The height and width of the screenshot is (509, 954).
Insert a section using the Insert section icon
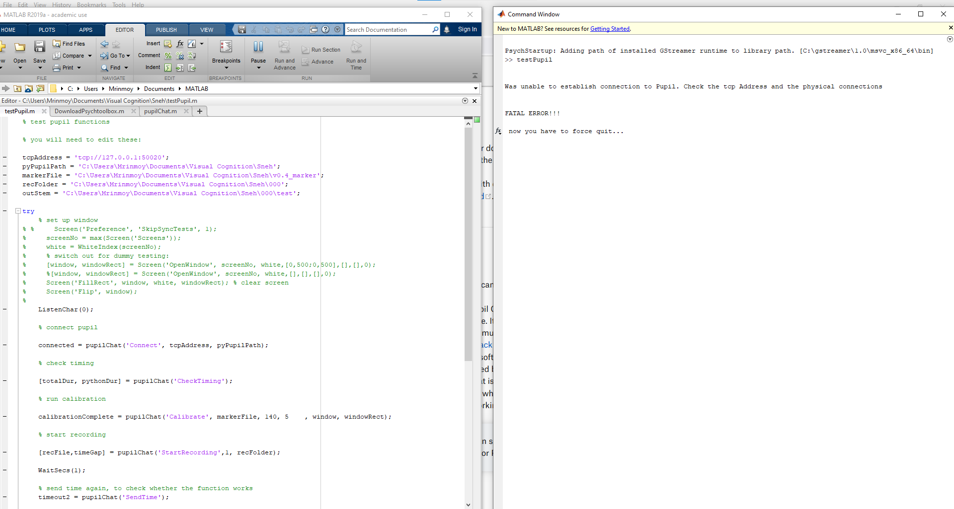coord(168,44)
